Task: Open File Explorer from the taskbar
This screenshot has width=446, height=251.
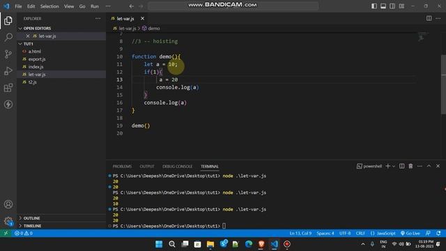Action: [210, 244]
